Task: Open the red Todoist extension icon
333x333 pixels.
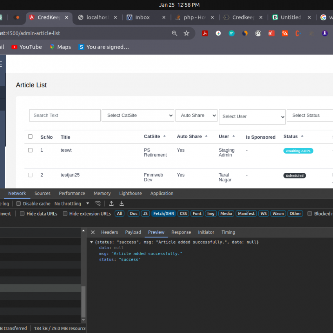Action: coord(271,33)
